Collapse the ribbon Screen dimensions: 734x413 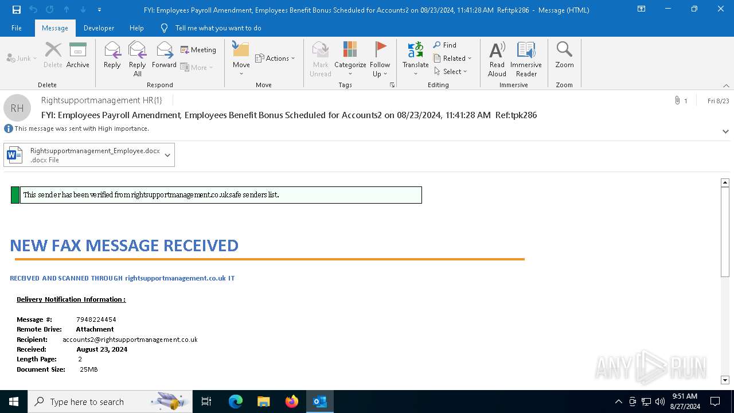726,85
